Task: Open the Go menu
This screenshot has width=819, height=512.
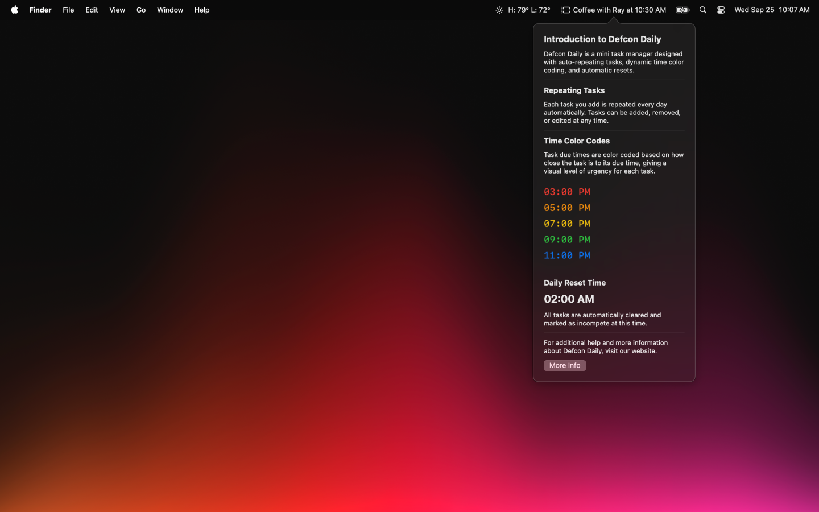Action: (x=141, y=10)
